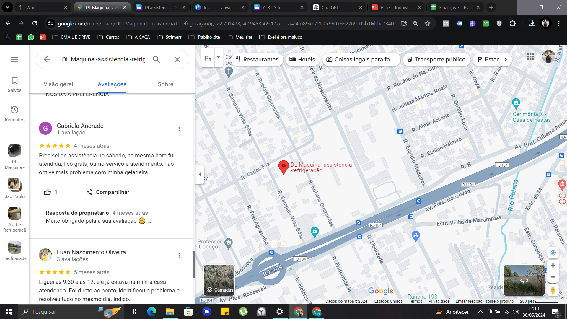Screen dimensions: 567x319
Task: Clear the search with X icon
Action: [177, 59]
